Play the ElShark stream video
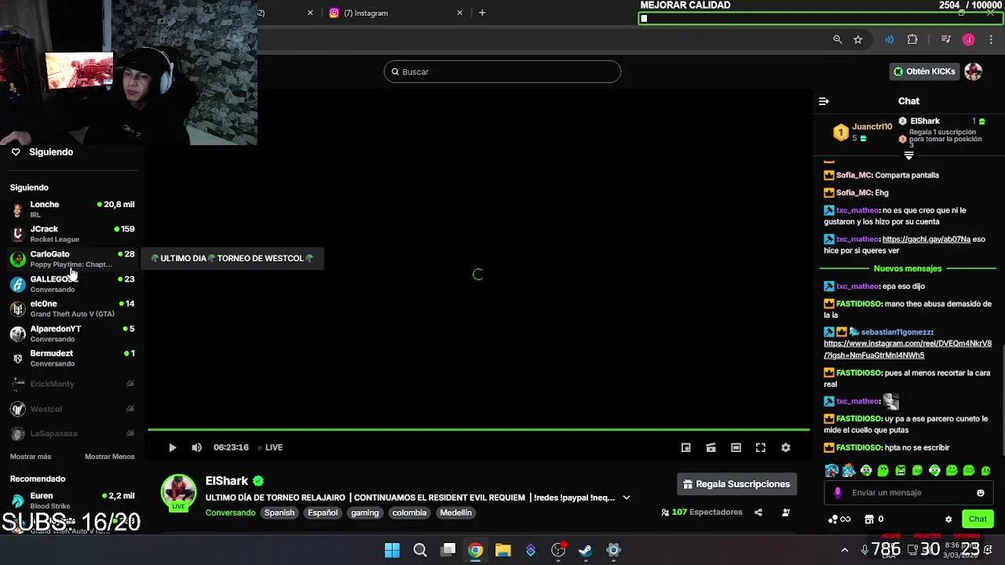The height and width of the screenshot is (565, 1005). [x=172, y=447]
